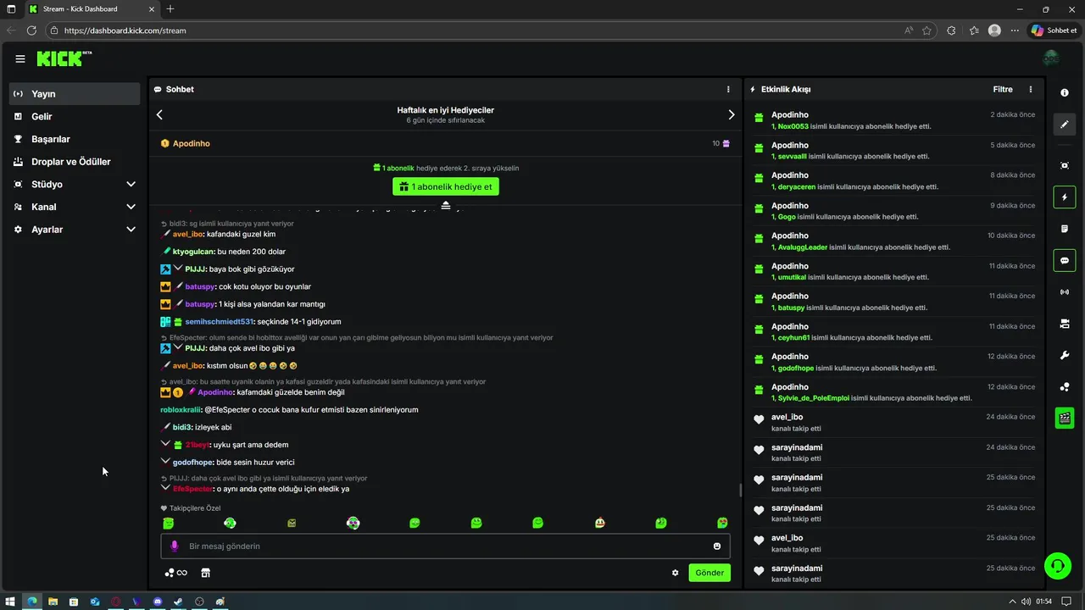The image size is (1085, 610).
Task: Select Gelir in the left sidebar
Action: pyautogui.click(x=75, y=116)
